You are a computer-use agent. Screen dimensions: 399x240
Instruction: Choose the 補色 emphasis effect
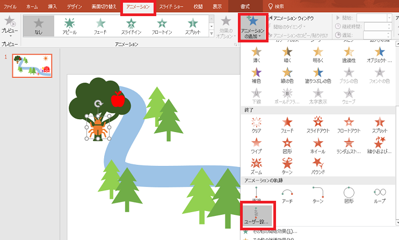coord(256,76)
